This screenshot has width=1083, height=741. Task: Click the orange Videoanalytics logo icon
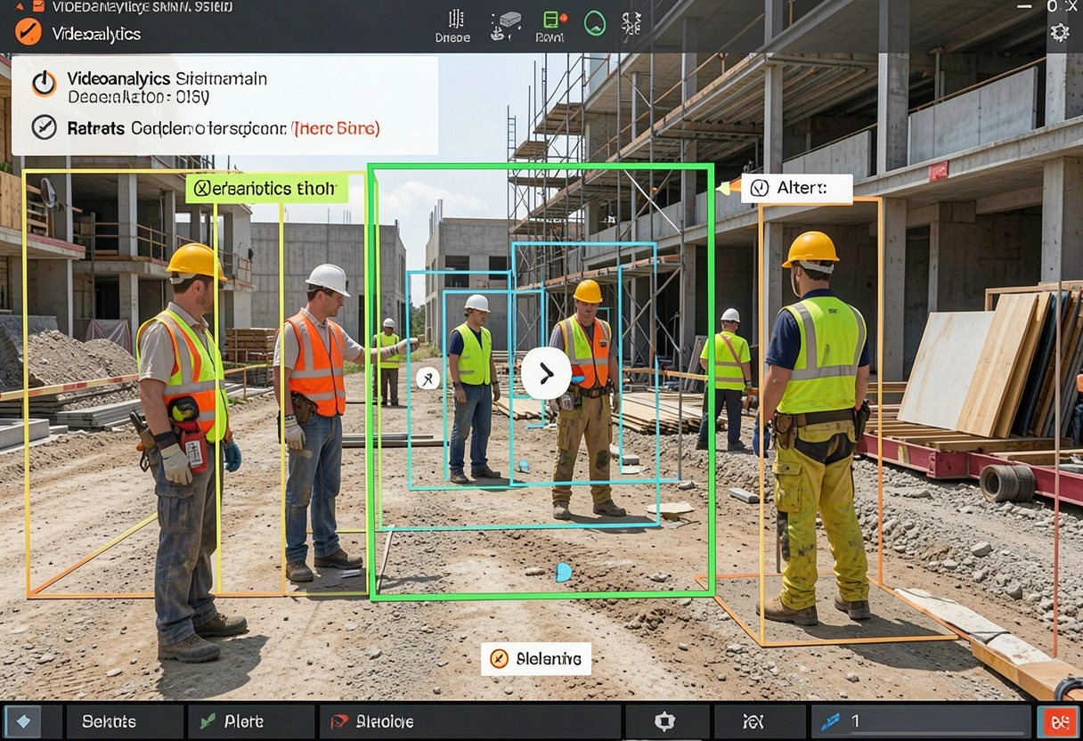(28, 32)
